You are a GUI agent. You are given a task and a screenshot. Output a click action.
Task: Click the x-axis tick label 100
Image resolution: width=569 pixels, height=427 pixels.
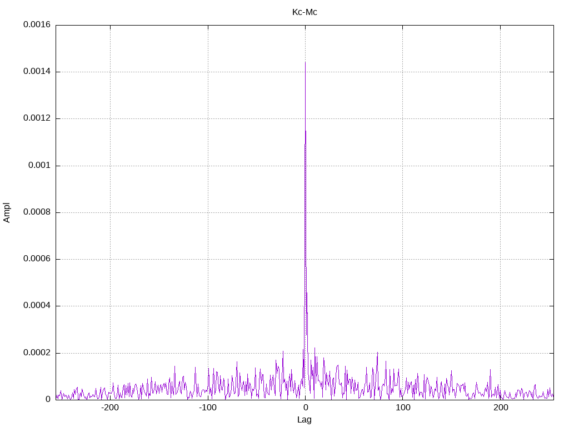point(403,408)
